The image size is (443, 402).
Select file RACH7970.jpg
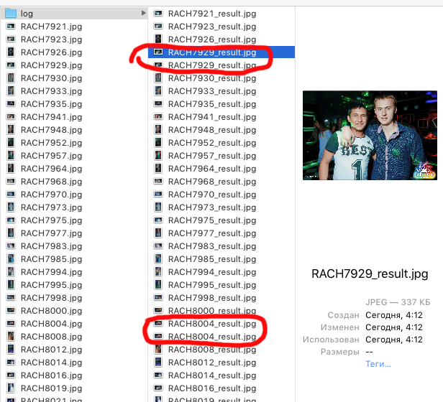pos(52,195)
